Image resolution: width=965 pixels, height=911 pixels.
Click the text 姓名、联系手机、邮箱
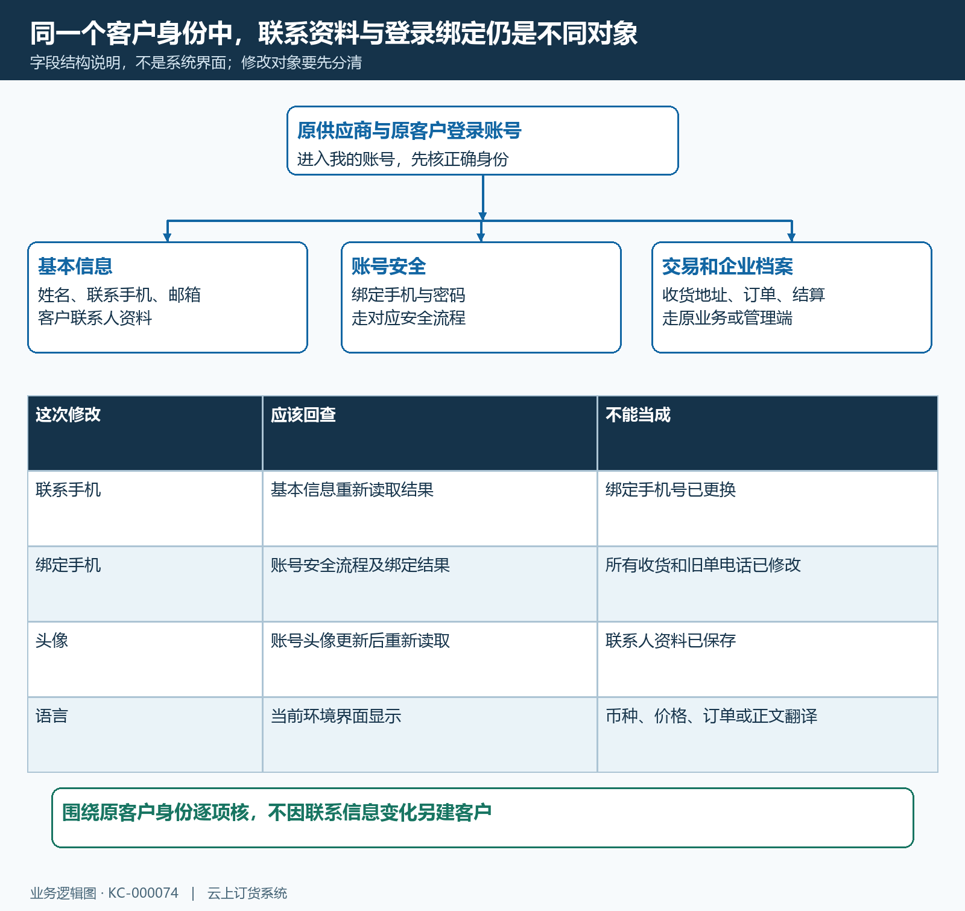coord(119,295)
